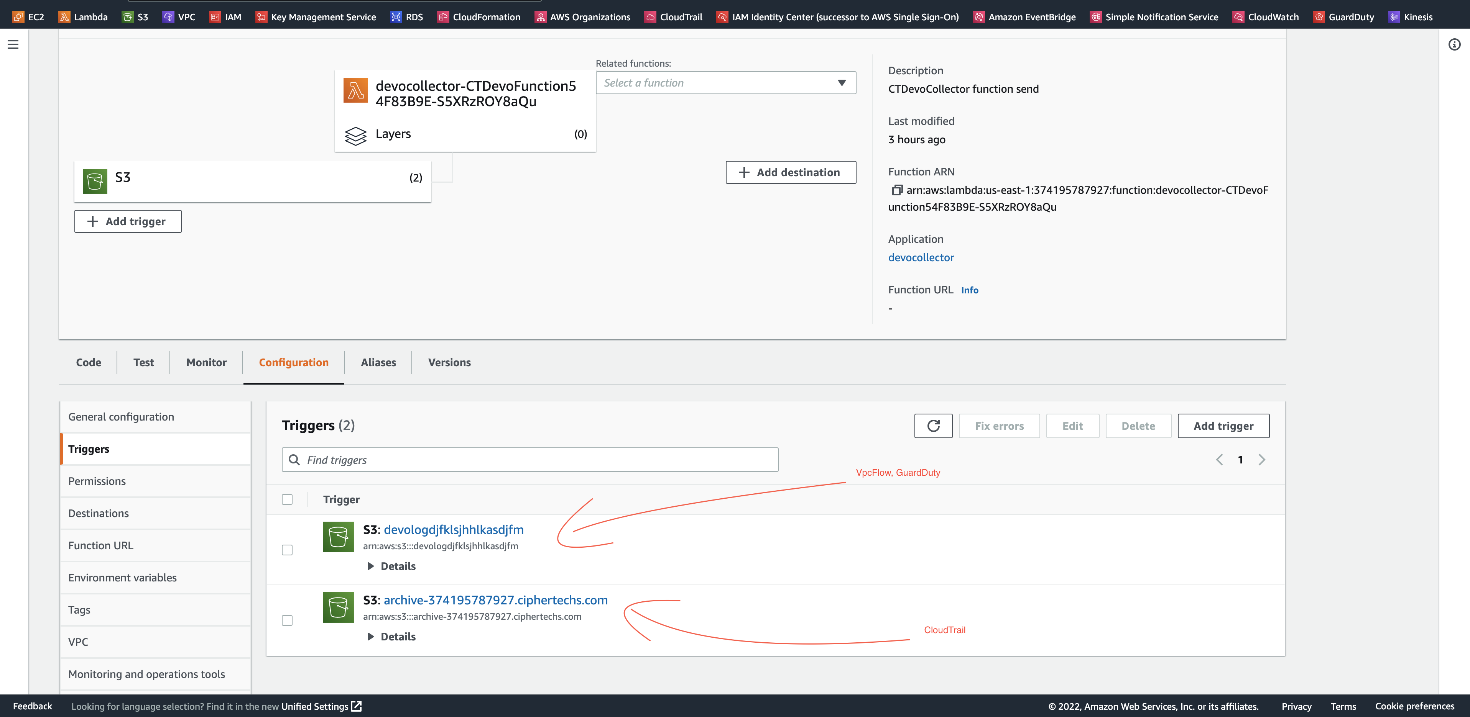The width and height of the screenshot is (1470, 717).
Task: Click the Add destination button
Action: click(790, 172)
